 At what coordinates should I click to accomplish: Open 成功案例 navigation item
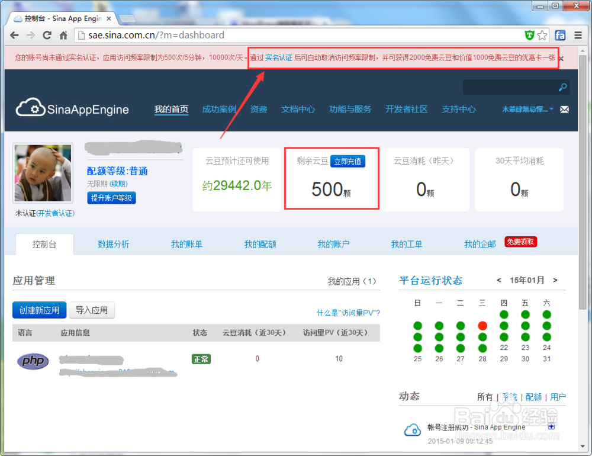[219, 109]
